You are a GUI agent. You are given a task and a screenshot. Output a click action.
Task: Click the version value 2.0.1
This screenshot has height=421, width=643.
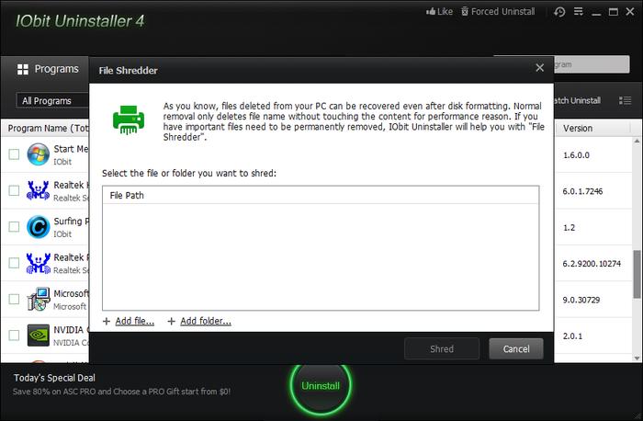click(x=572, y=336)
